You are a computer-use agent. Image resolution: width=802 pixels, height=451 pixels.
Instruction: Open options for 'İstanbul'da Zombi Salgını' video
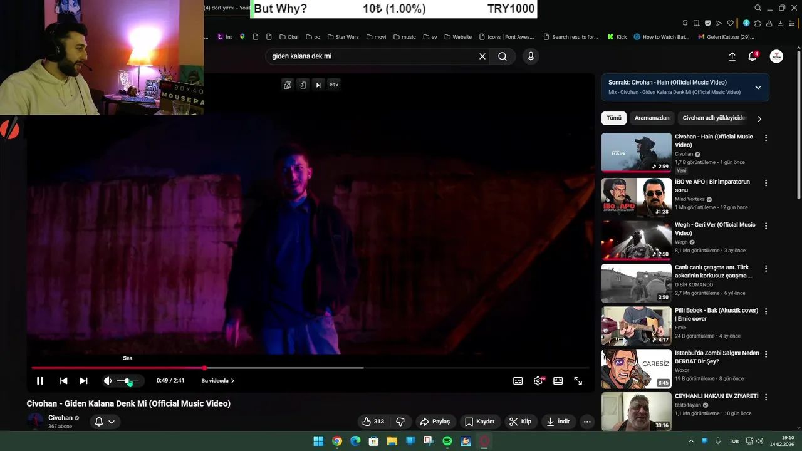[766, 354]
